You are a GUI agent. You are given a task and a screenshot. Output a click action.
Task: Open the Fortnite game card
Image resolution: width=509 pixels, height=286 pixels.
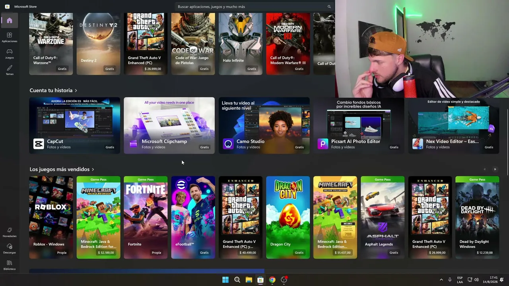(x=146, y=217)
